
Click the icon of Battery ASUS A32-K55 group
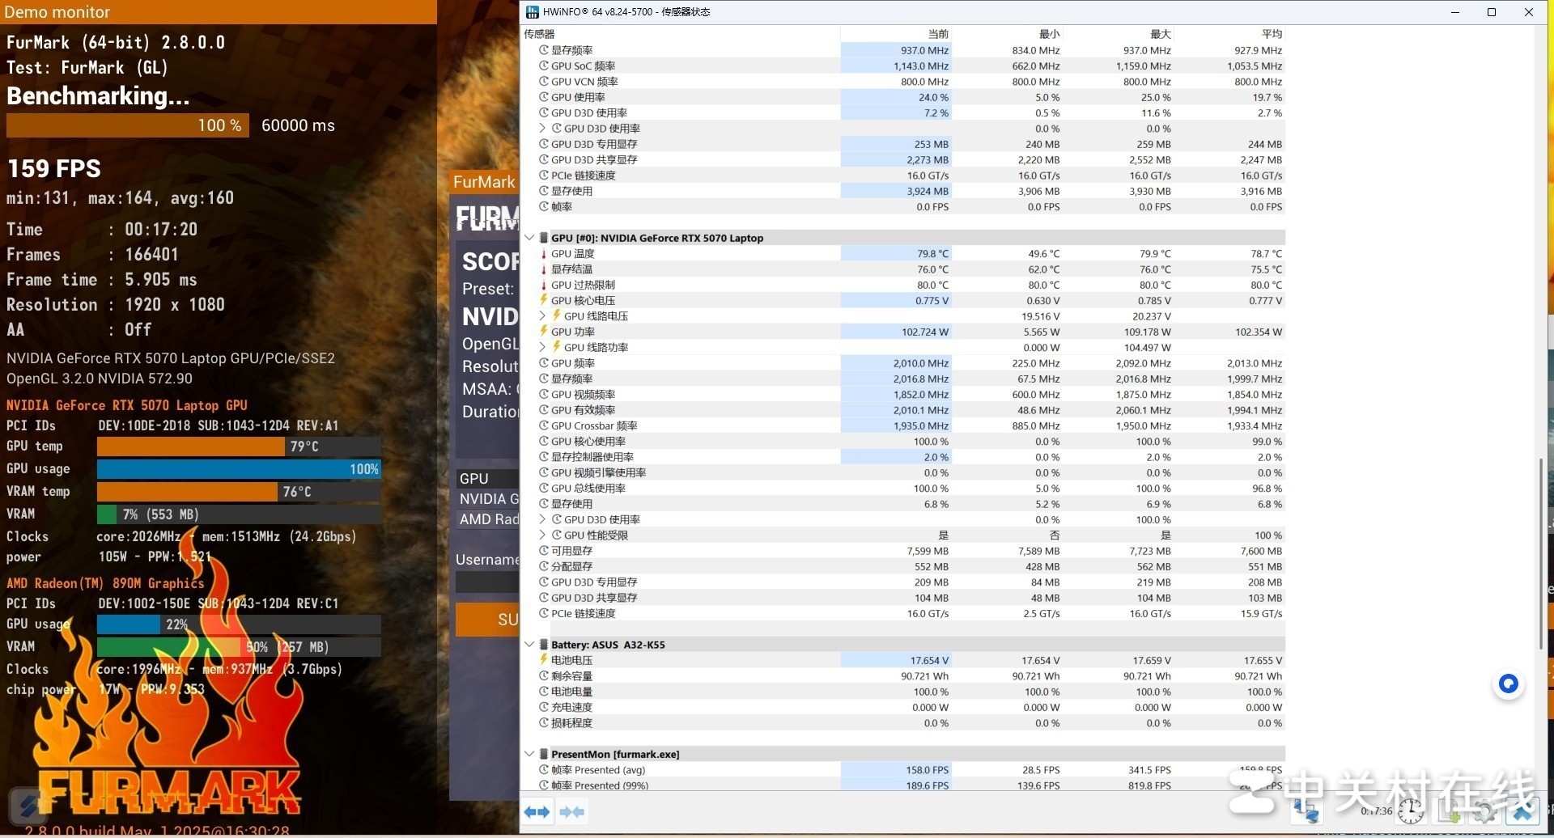click(x=544, y=645)
